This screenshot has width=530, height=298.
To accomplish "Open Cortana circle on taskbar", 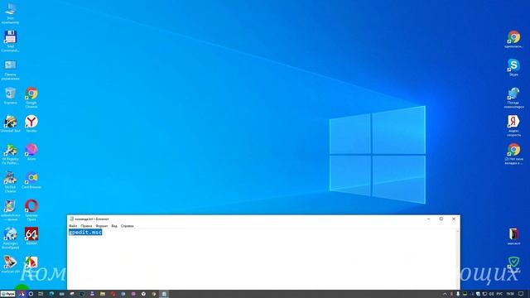I will (x=31, y=294).
